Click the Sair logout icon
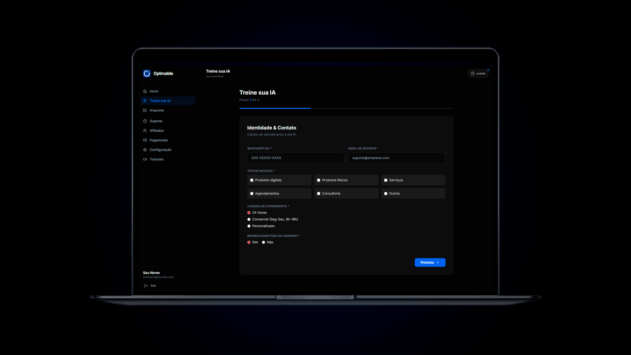Image resolution: width=631 pixels, height=355 pixels. (x=146, y=286)
